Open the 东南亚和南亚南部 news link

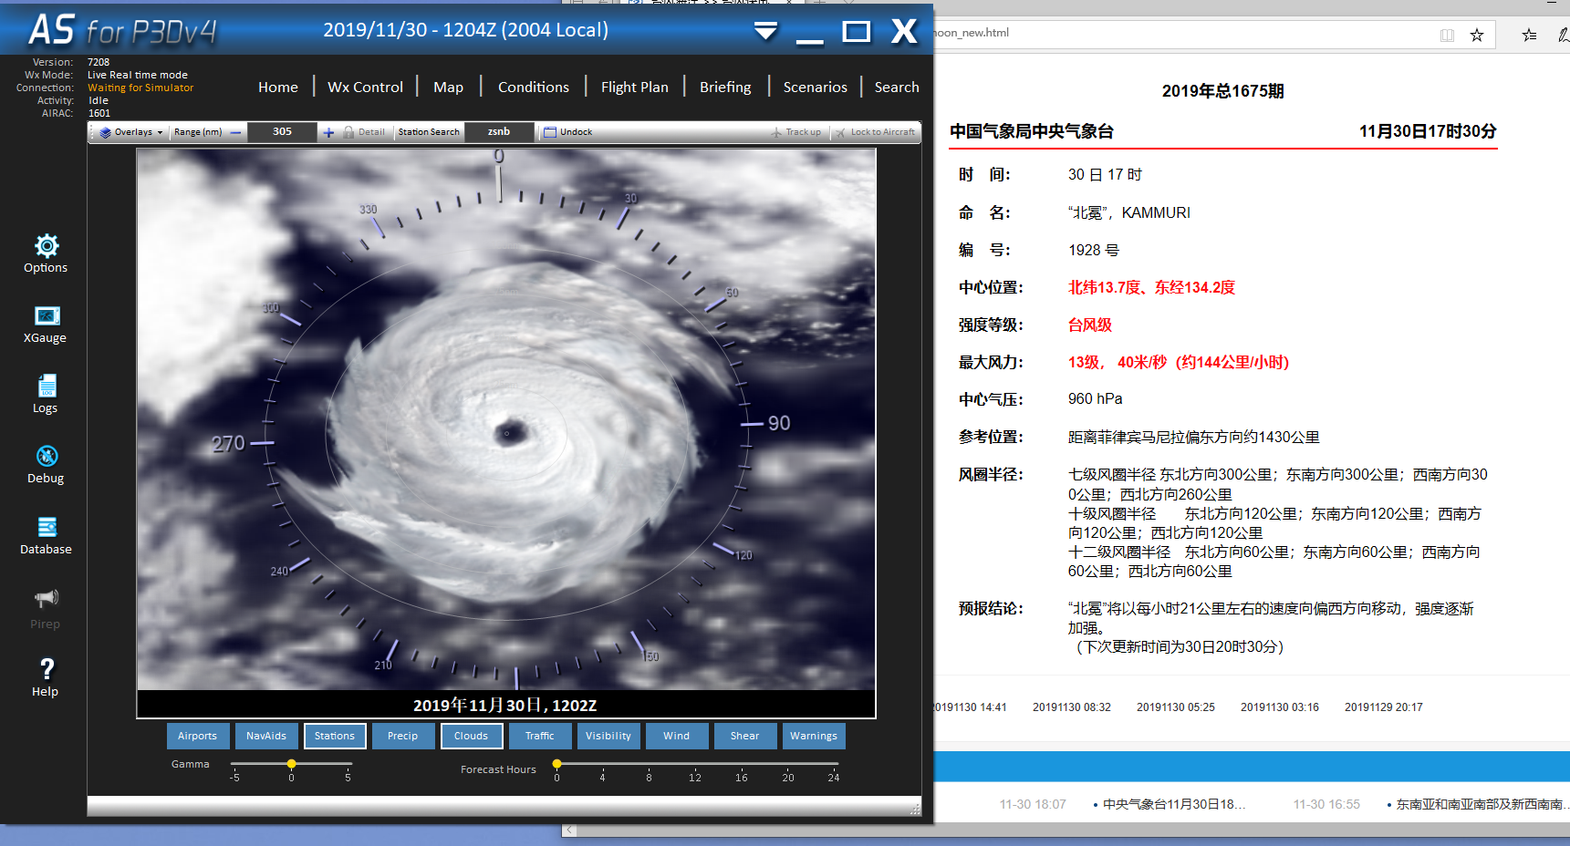pyautogui.click(x=1482, y=804)
